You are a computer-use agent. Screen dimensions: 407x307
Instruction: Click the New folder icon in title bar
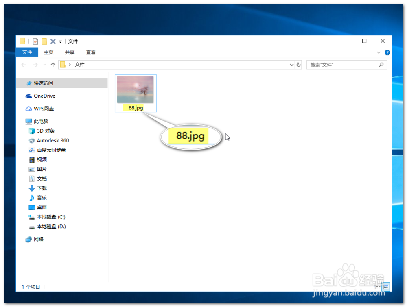44,41
